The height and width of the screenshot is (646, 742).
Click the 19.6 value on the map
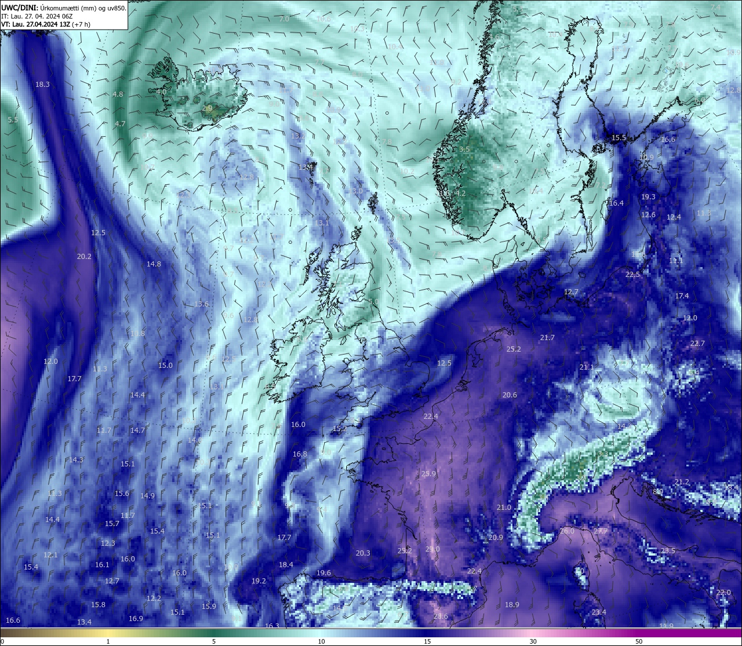click(323, 572)
